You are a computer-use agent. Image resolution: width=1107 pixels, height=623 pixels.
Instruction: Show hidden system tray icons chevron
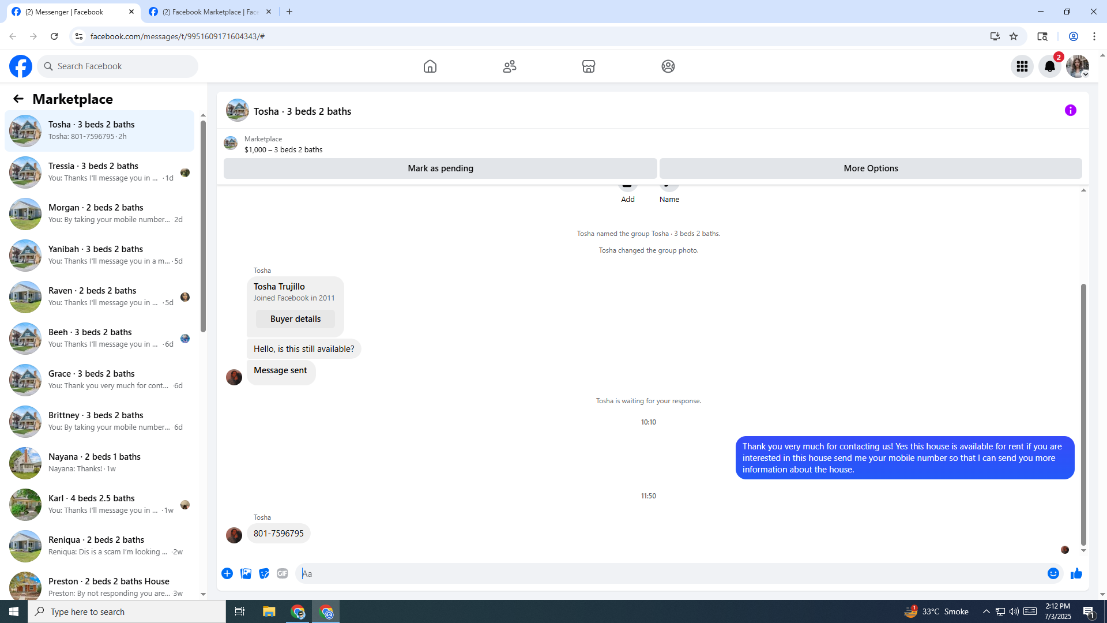(986, 611)
